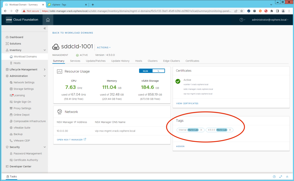This screenshot has width=294, height=181.
Task: Click the vRealize Suite icon
Action: 11,128
